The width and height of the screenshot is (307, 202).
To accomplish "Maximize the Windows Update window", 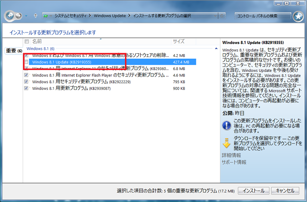I will click(x=287, y=3).
